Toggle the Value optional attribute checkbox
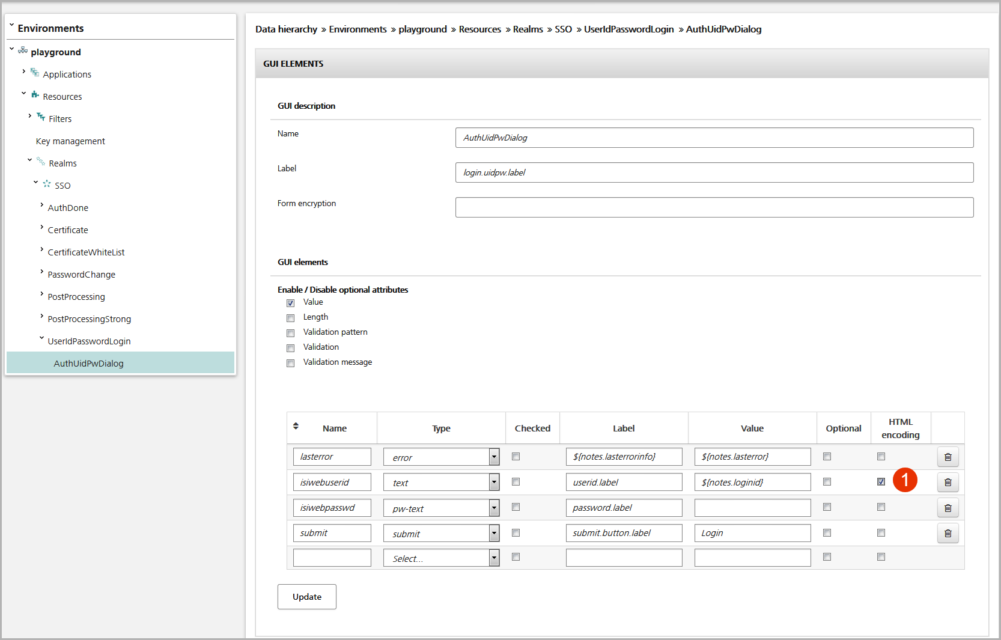Screen dimensions: 1001x640 point(291,303)
